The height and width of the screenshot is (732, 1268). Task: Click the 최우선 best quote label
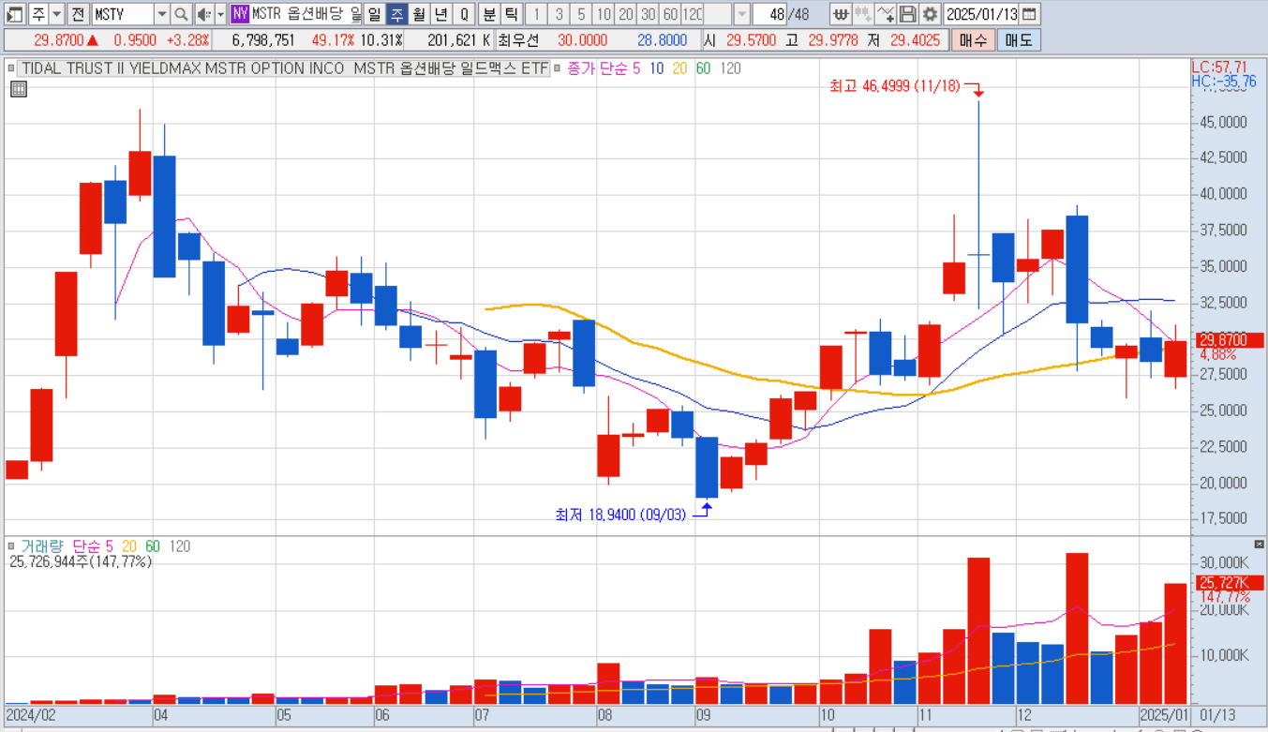[516, 40]
